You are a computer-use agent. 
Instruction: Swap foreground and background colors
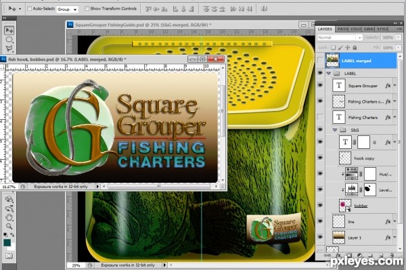coord(12,235)
